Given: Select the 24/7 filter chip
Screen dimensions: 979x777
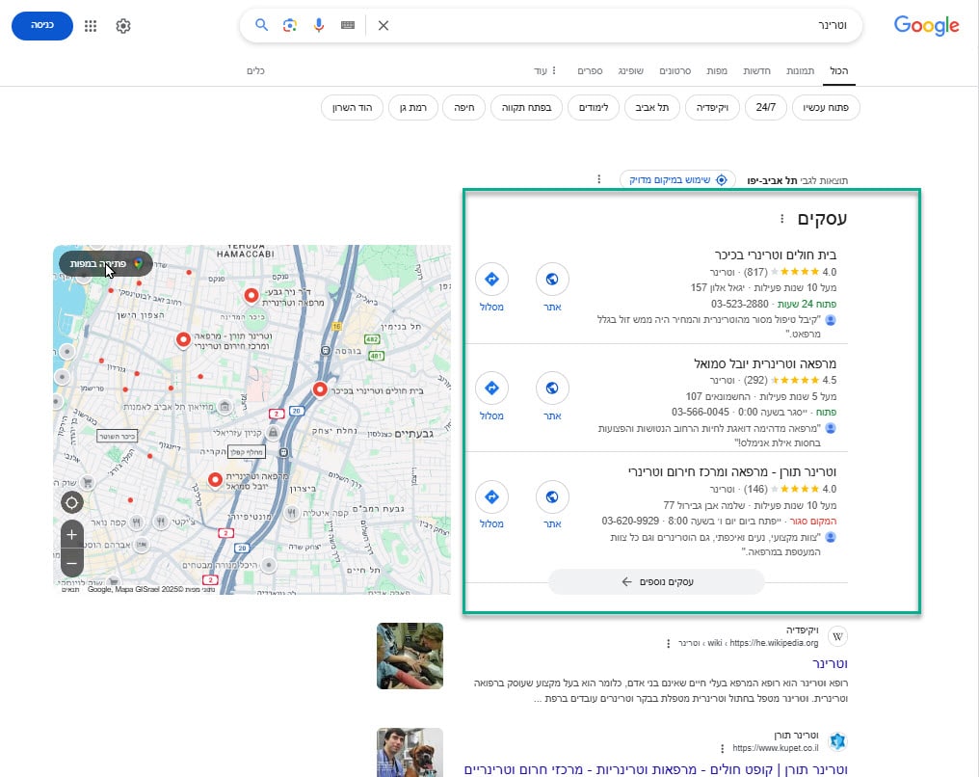Looking at the screenshot, I should [765, 107].
